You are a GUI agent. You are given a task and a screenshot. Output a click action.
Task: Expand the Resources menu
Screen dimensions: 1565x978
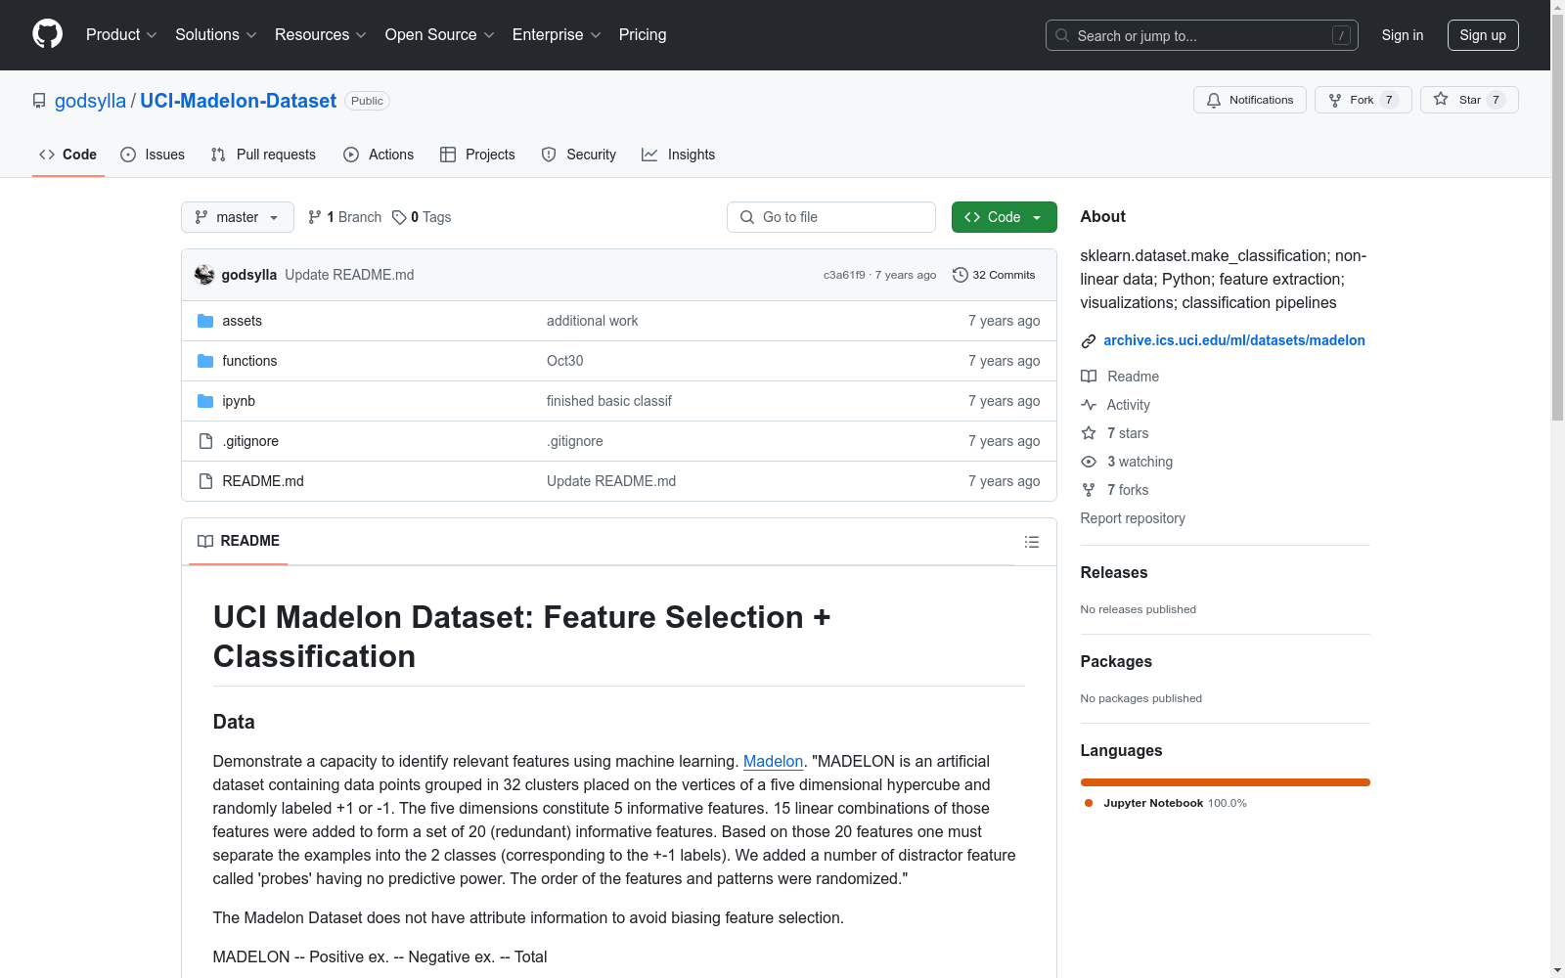321,35
